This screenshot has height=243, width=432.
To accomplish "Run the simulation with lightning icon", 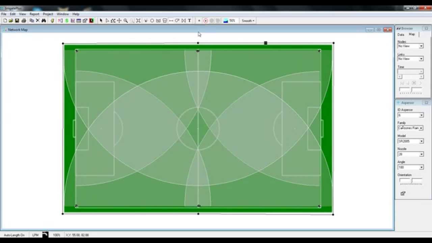I will pos(52,21).
